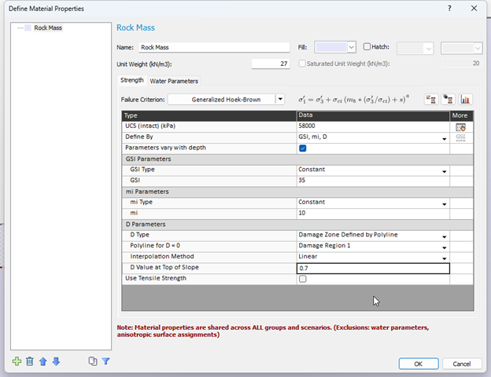
Task: Open the strength chart bar graph icon
Action: 466,100
